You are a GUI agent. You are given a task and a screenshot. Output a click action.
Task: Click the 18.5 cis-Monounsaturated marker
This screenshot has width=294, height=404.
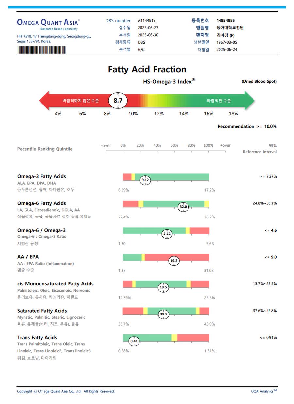pos(163,287)
